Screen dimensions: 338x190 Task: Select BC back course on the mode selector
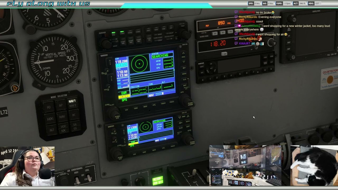(x=74, y=115)
